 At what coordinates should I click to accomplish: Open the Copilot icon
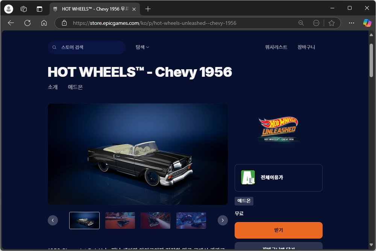click(x=367, y=23)
